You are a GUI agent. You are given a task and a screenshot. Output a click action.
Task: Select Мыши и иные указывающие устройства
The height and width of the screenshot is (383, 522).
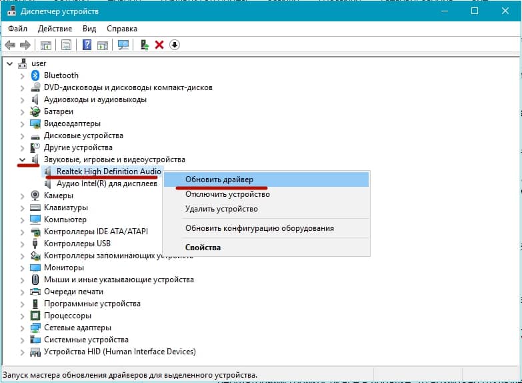pyautogui.click(x=119, y=280)
